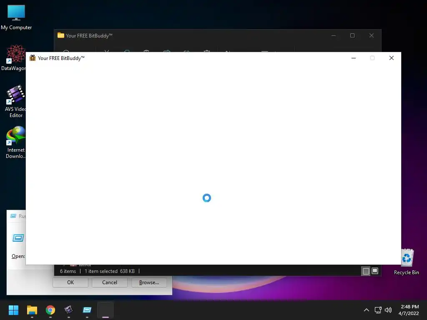427x320 pixels.
Task: Open network status in system tray
Action: coord(378,310)
